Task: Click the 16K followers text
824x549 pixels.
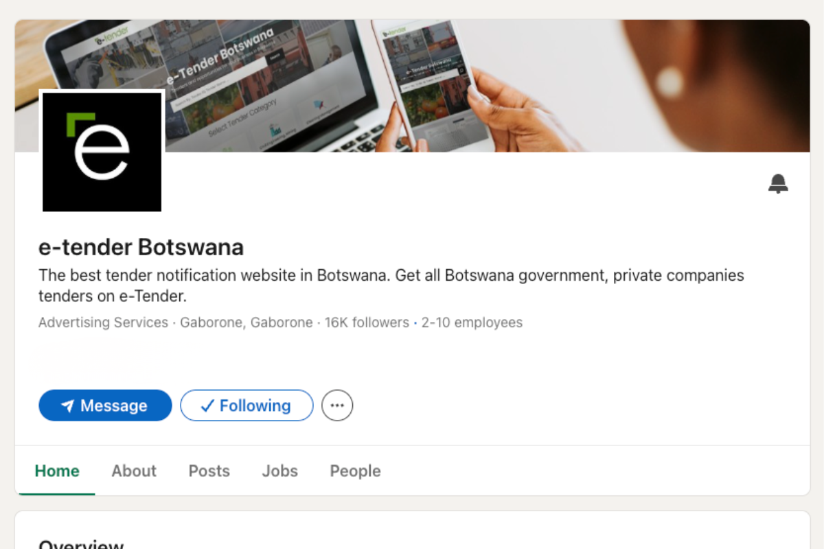Action: (367, 323)
